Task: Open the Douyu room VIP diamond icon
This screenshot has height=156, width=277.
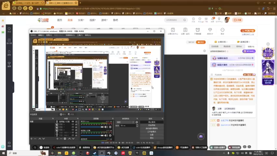Action: (x=210, y=31)
